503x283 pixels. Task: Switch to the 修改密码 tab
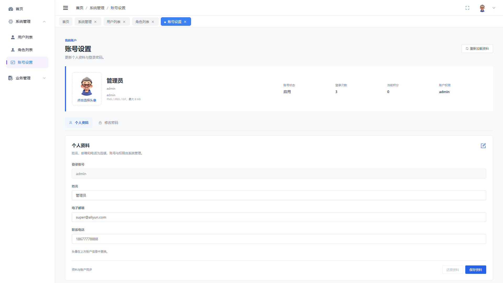[108, 123]
